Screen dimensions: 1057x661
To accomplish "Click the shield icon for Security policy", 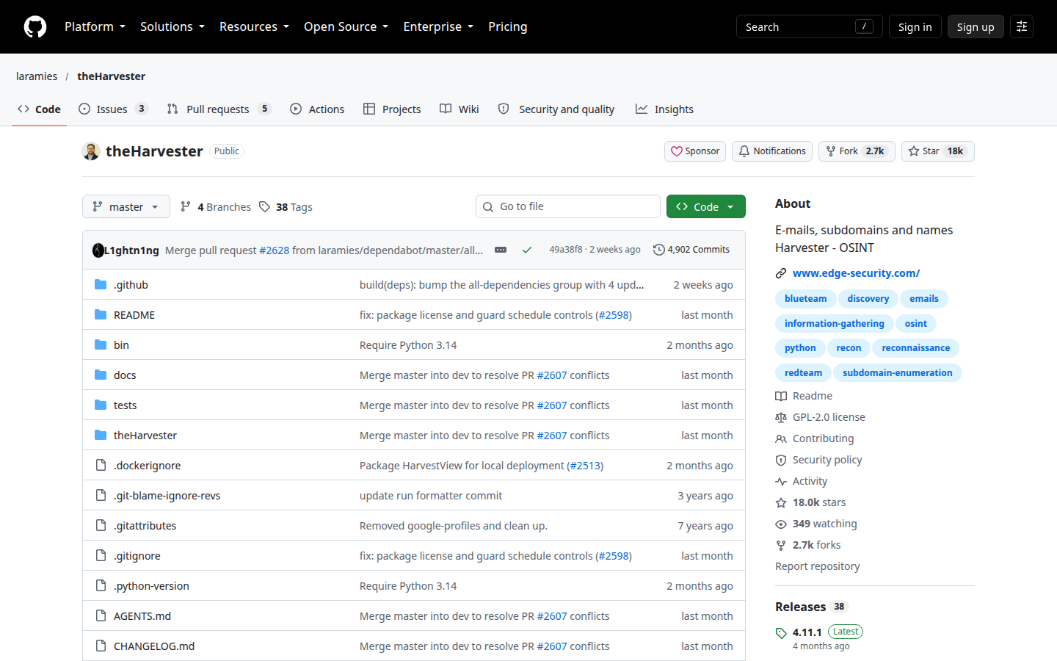I will [x=781, y=460].
